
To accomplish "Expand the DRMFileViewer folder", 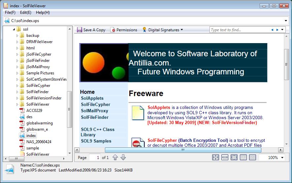I will click(x=17, y=42).
